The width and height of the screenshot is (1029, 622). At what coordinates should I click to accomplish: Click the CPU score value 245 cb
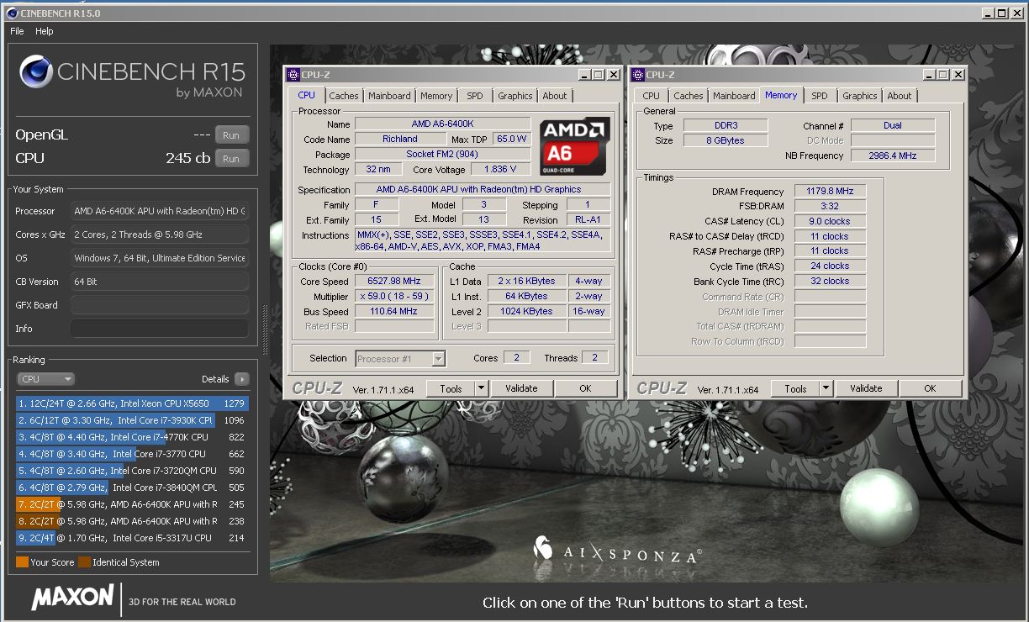(187, 158)
